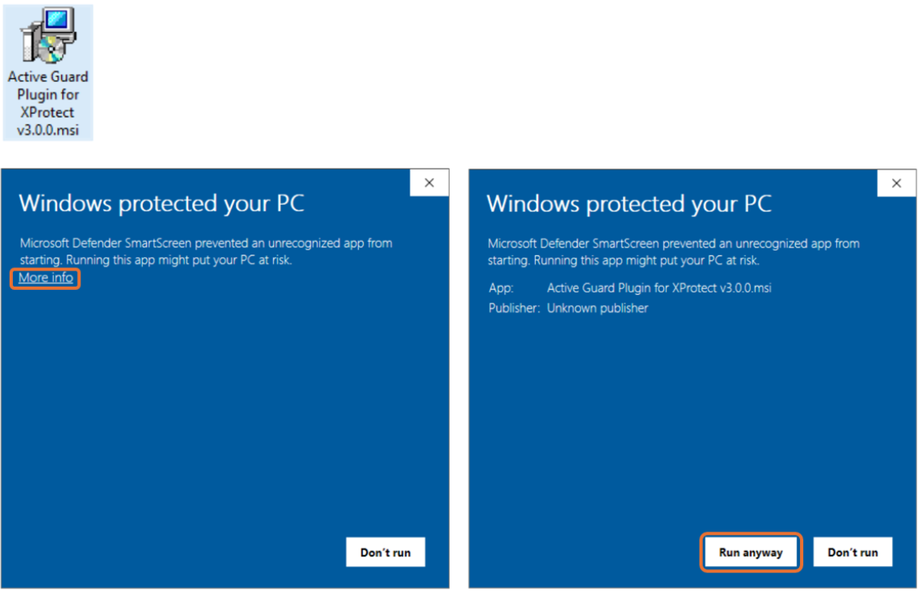Image resolution: width=918 pixels, height=591 pixels.
Task: Click the Unknown publisher text
Action: point(597,308)
